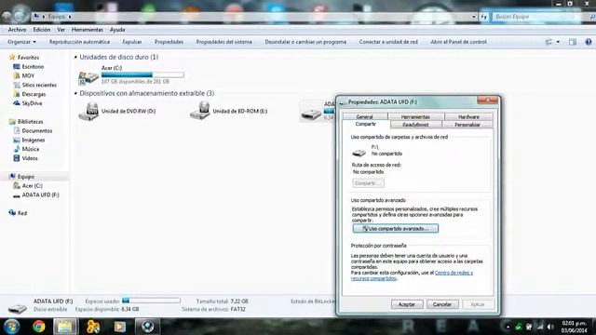Viewport: 596px width, 335px height.
Task: Collapse Dispositivos con almacenamiento extraíble group
Action: 75,93
